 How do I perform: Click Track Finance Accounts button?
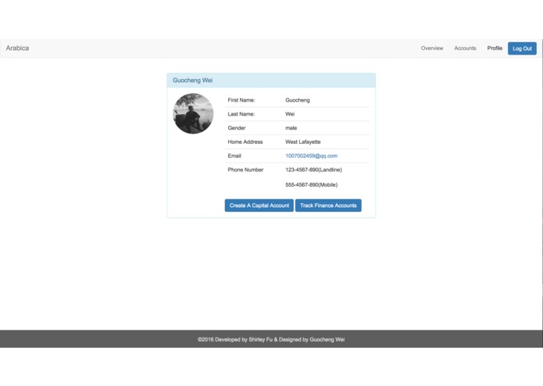pos(328,206)
